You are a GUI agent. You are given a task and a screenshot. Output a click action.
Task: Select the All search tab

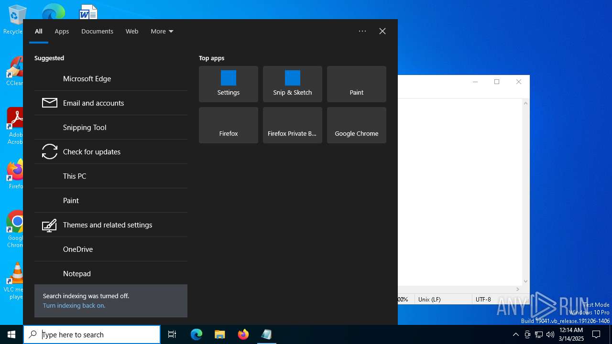click(x=39, y=32)
